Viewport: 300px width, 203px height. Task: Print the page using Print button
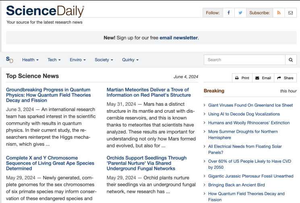point(242,78)
